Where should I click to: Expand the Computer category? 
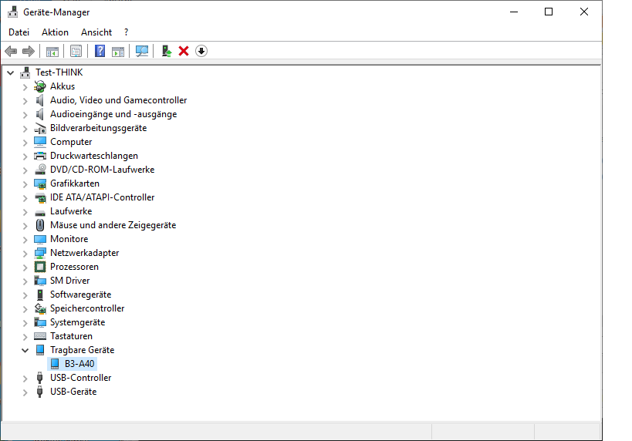(x=25, y=143)
